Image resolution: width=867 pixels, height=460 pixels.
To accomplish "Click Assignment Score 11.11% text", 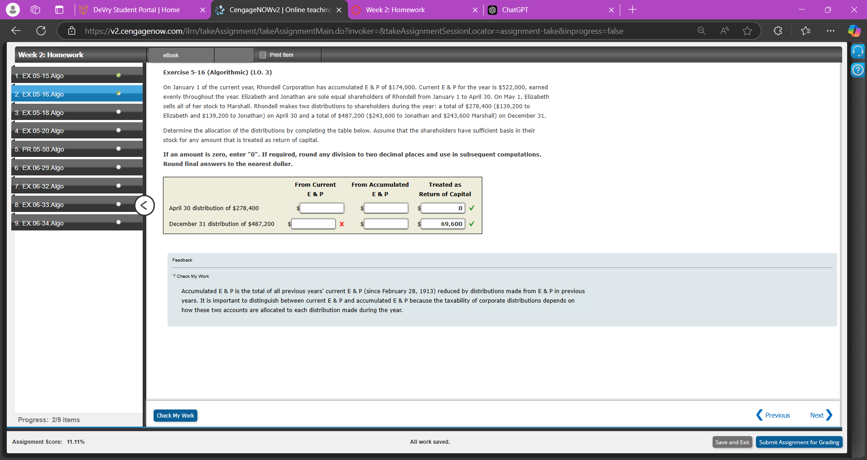I will 48,442.
